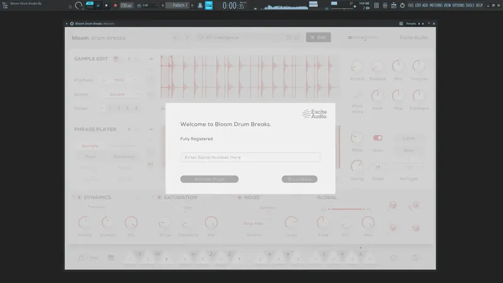Open the Cell snap dropdown
The image size is (503, 283).
tap(147, 6)
